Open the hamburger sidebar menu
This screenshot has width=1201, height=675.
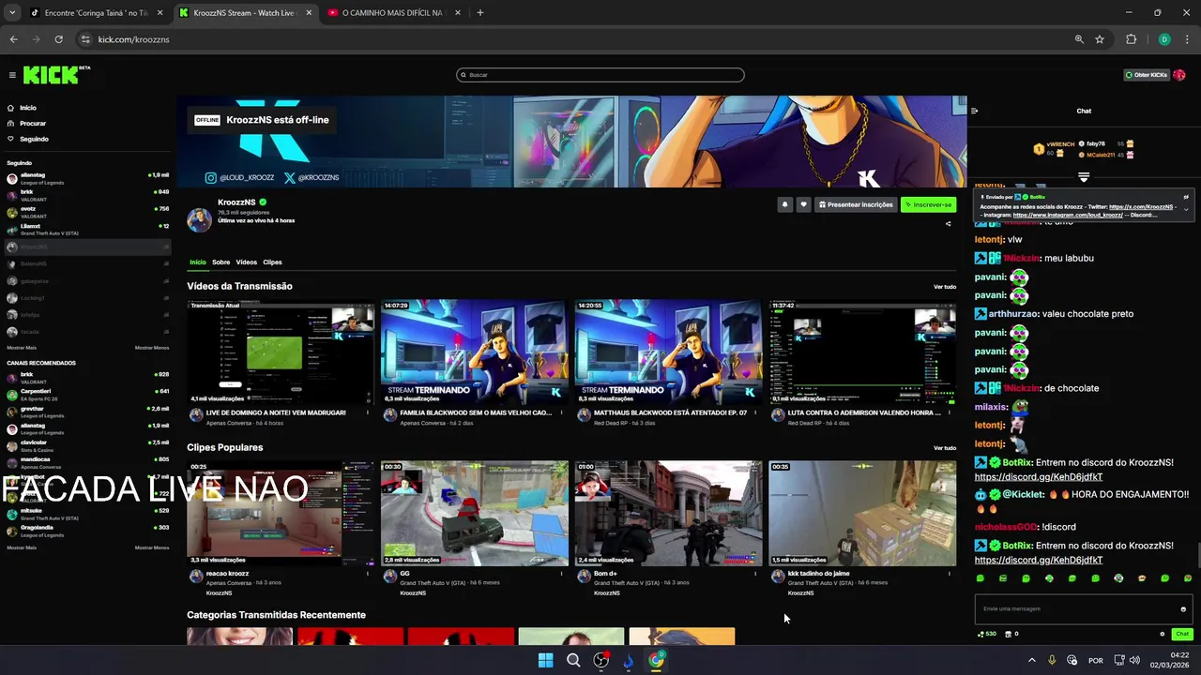[12, 75]
